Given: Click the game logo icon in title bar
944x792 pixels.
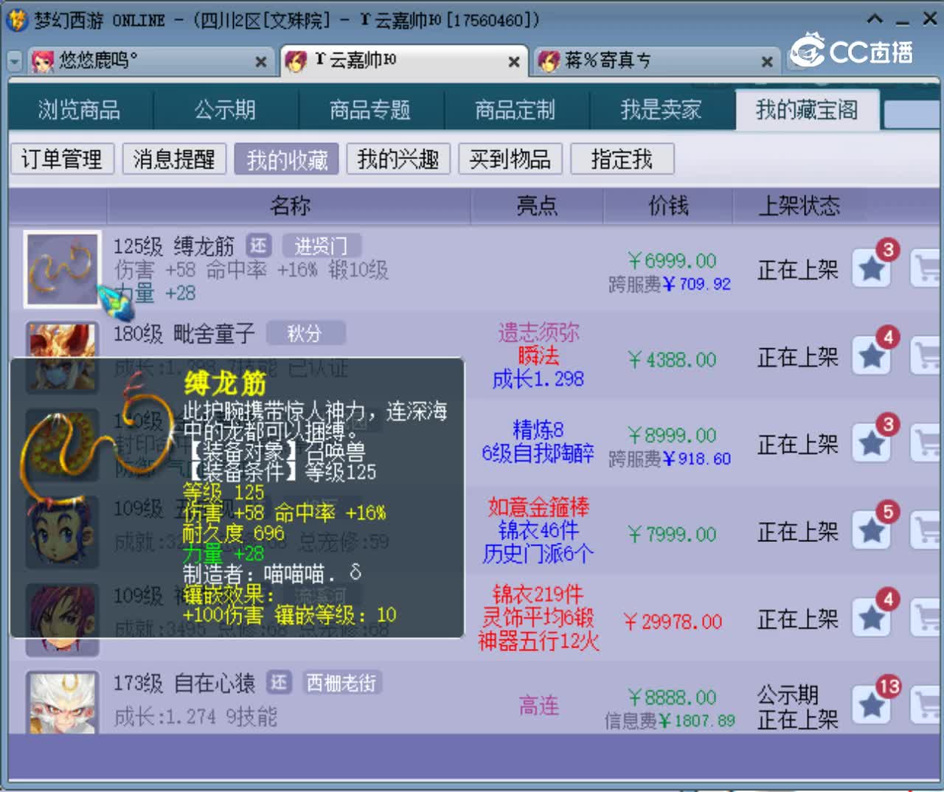Looking at the screenshot, I should 17,20.
